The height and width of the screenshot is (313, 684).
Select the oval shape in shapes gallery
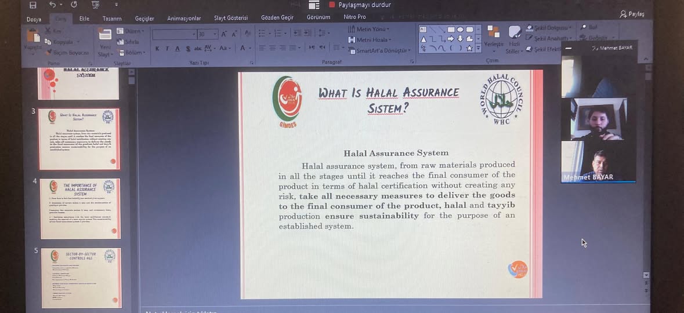pos(460,30)
